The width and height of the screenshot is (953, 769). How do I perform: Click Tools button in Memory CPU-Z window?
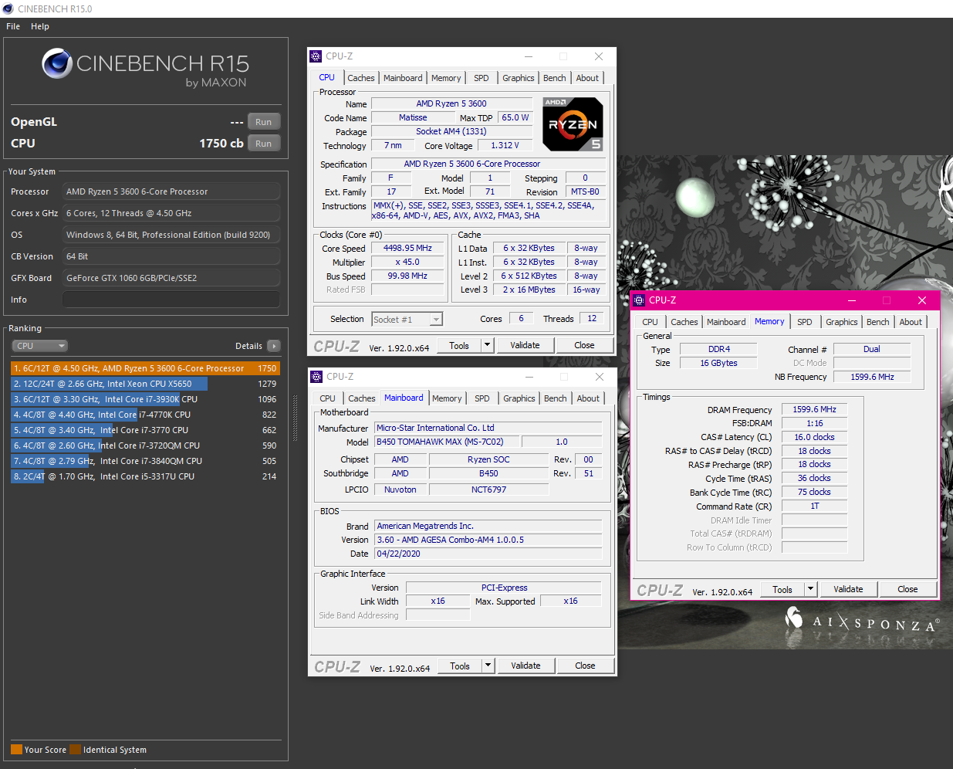click(x=782, y=589)
